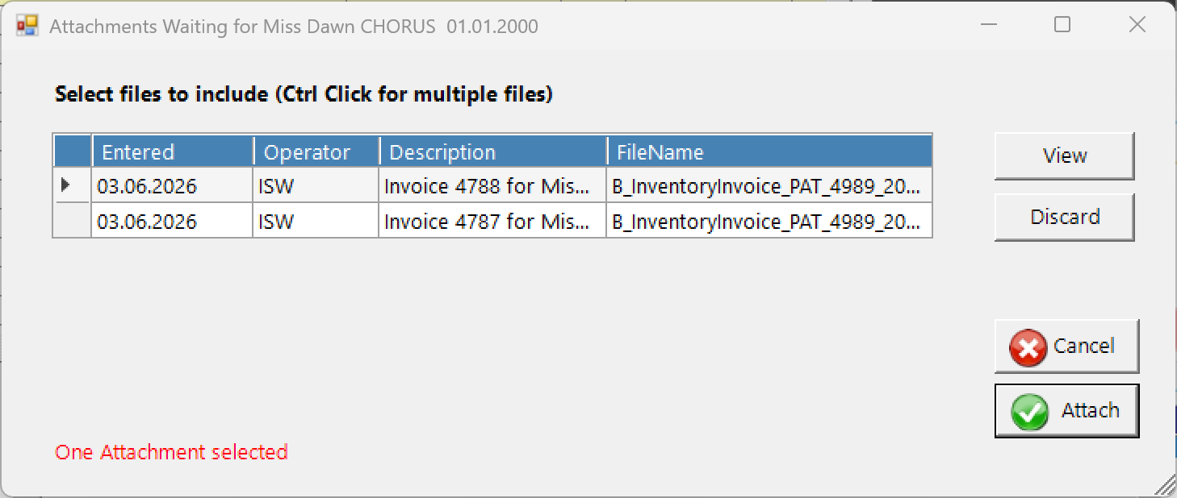Screen dimensions: 1177x498
Task: Click the application icon in the title bar
Action: [x=27, y=26]
